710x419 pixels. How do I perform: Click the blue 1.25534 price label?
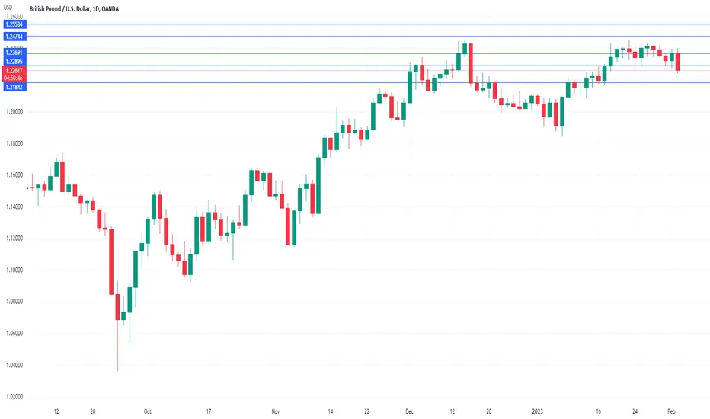(x=14, y=24)
